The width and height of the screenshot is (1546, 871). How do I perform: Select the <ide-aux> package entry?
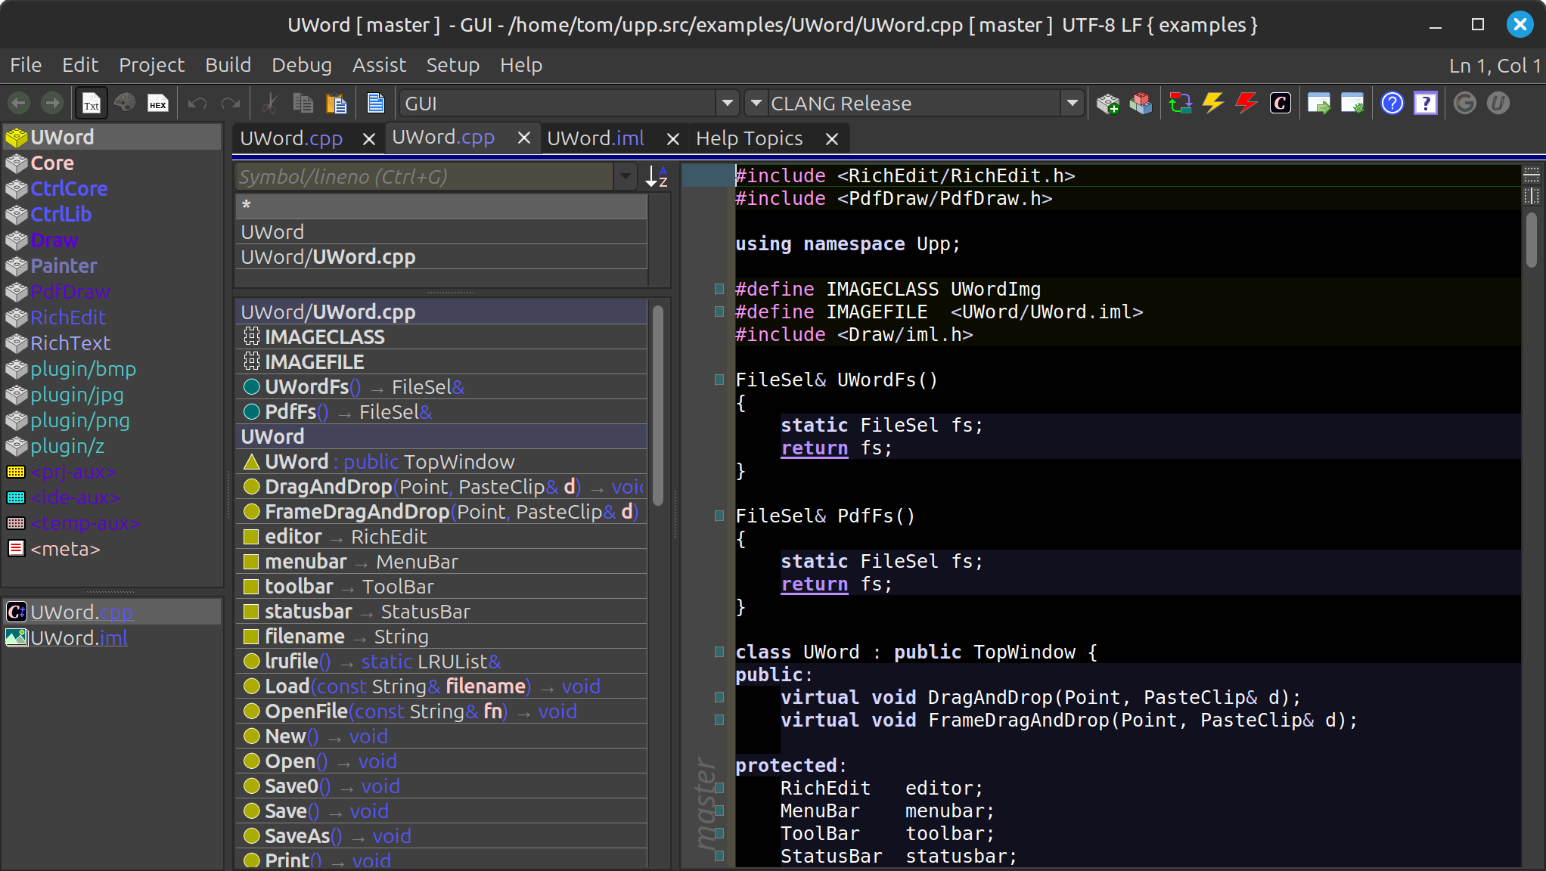pos(112,497)
